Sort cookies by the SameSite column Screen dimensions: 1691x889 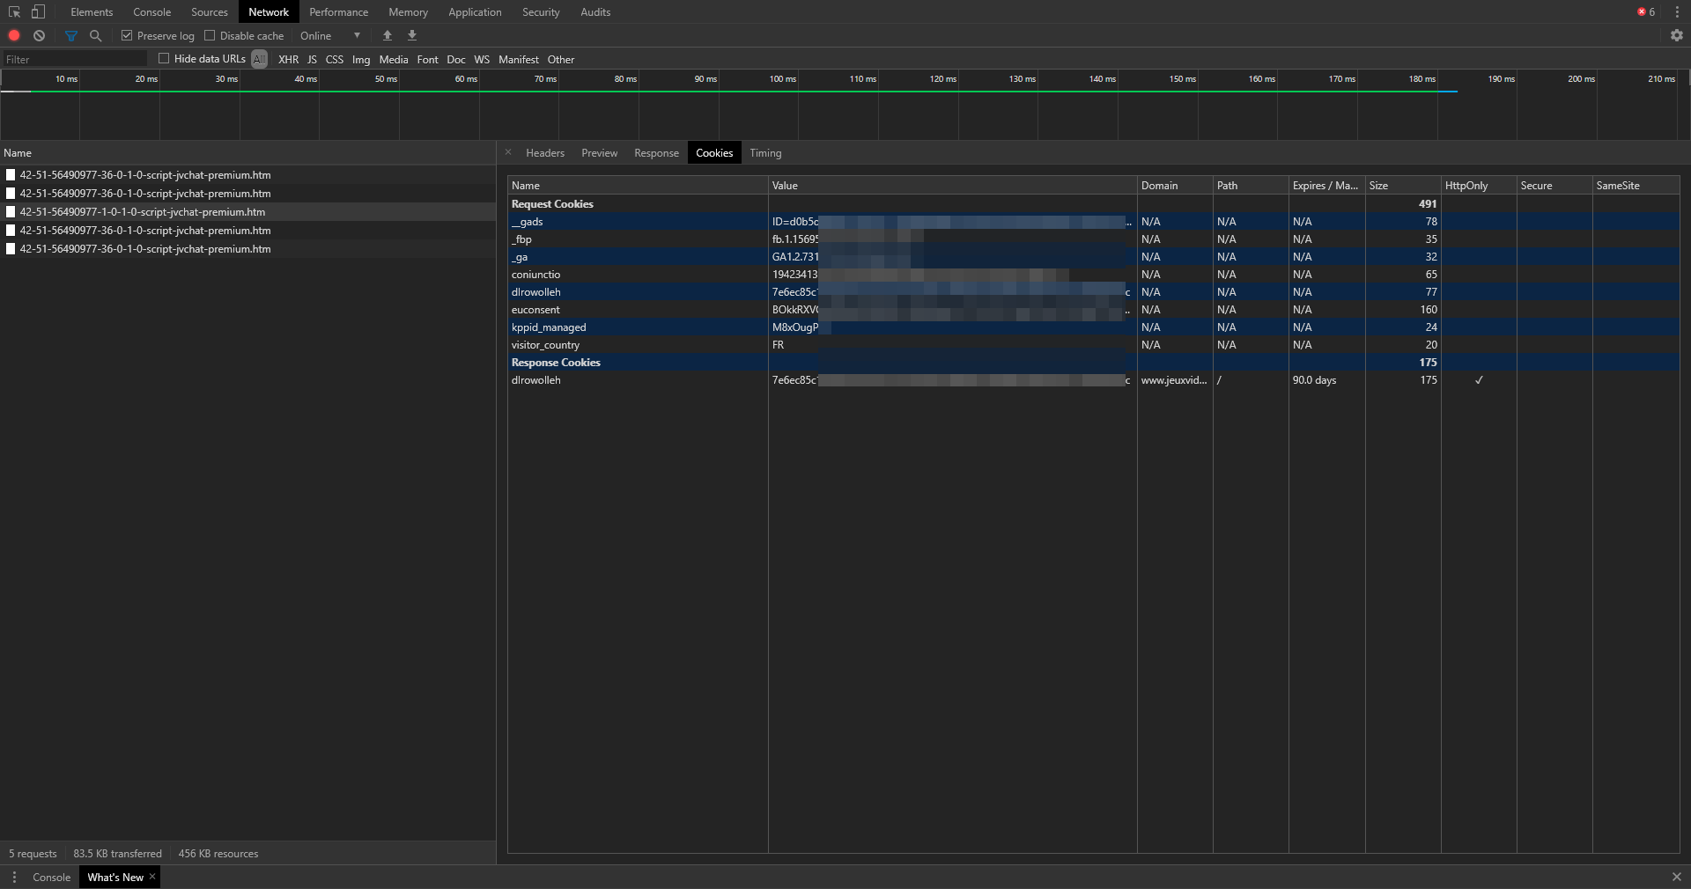[x=1636, y=186]
